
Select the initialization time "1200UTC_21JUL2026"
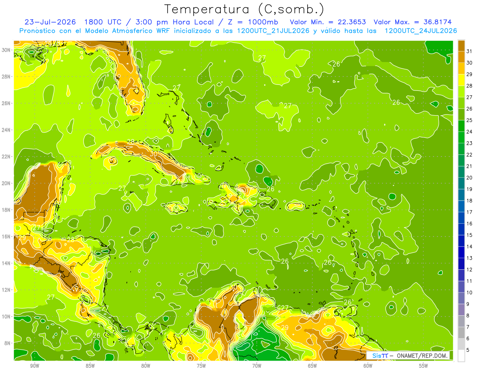click(273, 31)
